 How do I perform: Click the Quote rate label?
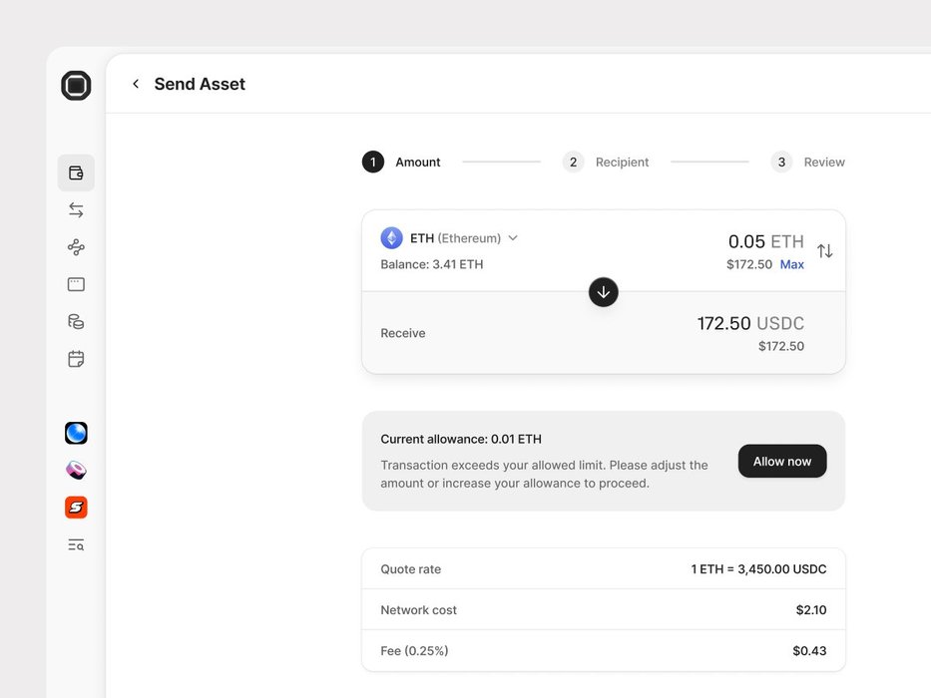pyautogui.click(x=411, y=569)
